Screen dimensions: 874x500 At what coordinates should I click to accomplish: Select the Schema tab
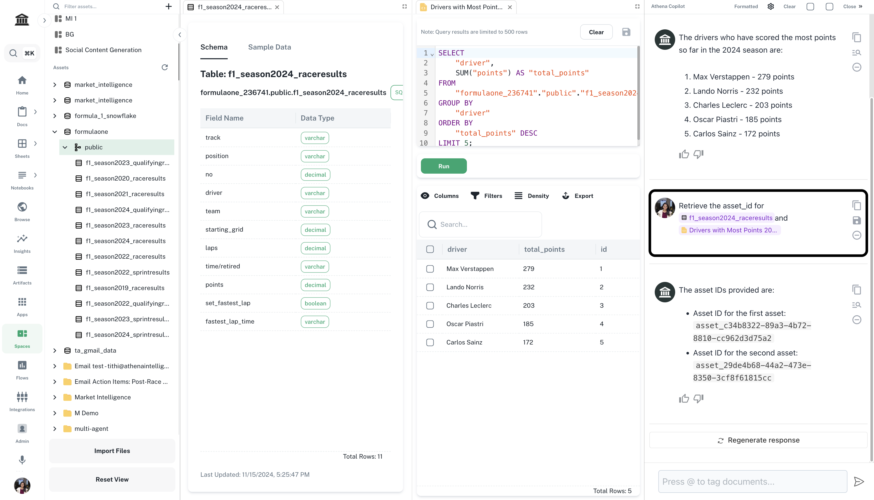214,47
